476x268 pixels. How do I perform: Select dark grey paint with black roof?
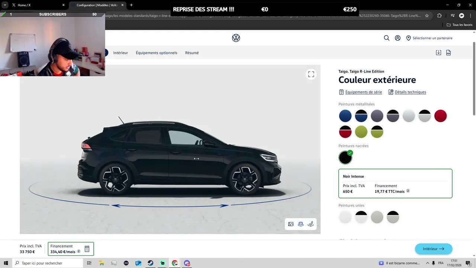click(393, 116)
